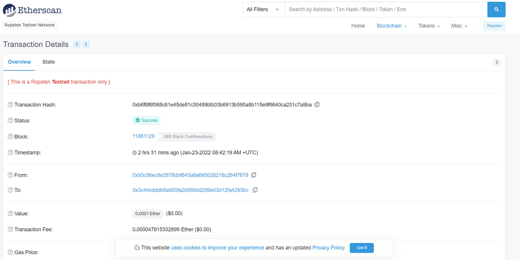Click the red Ropsten Testnet transaction notice

59,82
